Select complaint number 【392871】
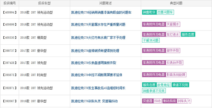This screenshot has height=108, width=212. pos(10,88)
